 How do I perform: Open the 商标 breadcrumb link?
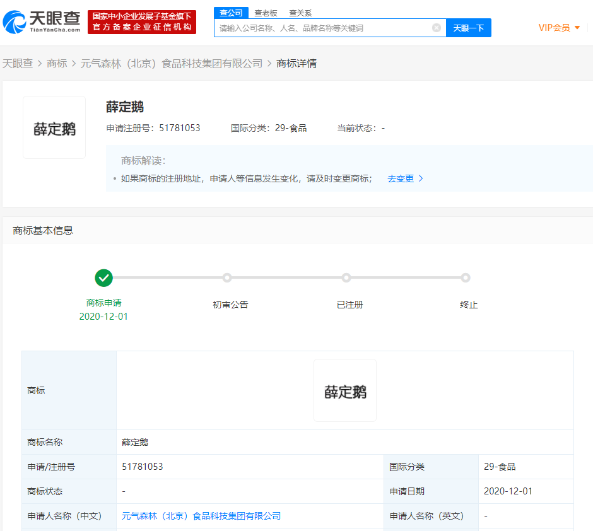click(x=57, y=64)
